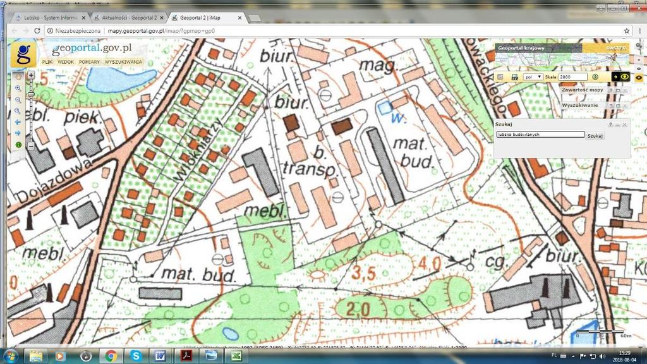Toggle the small gray eye icon at right edge
This screenshot has height=364, width=647.
[639, 69]
